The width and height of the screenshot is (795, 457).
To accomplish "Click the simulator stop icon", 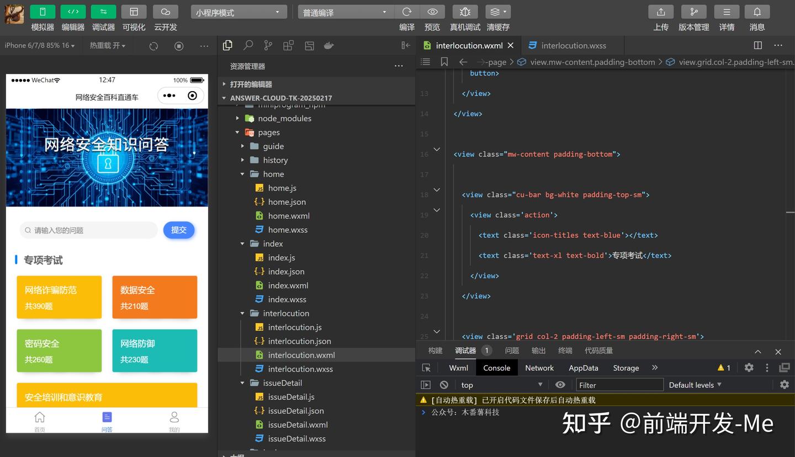I will [x=179, y=46].
